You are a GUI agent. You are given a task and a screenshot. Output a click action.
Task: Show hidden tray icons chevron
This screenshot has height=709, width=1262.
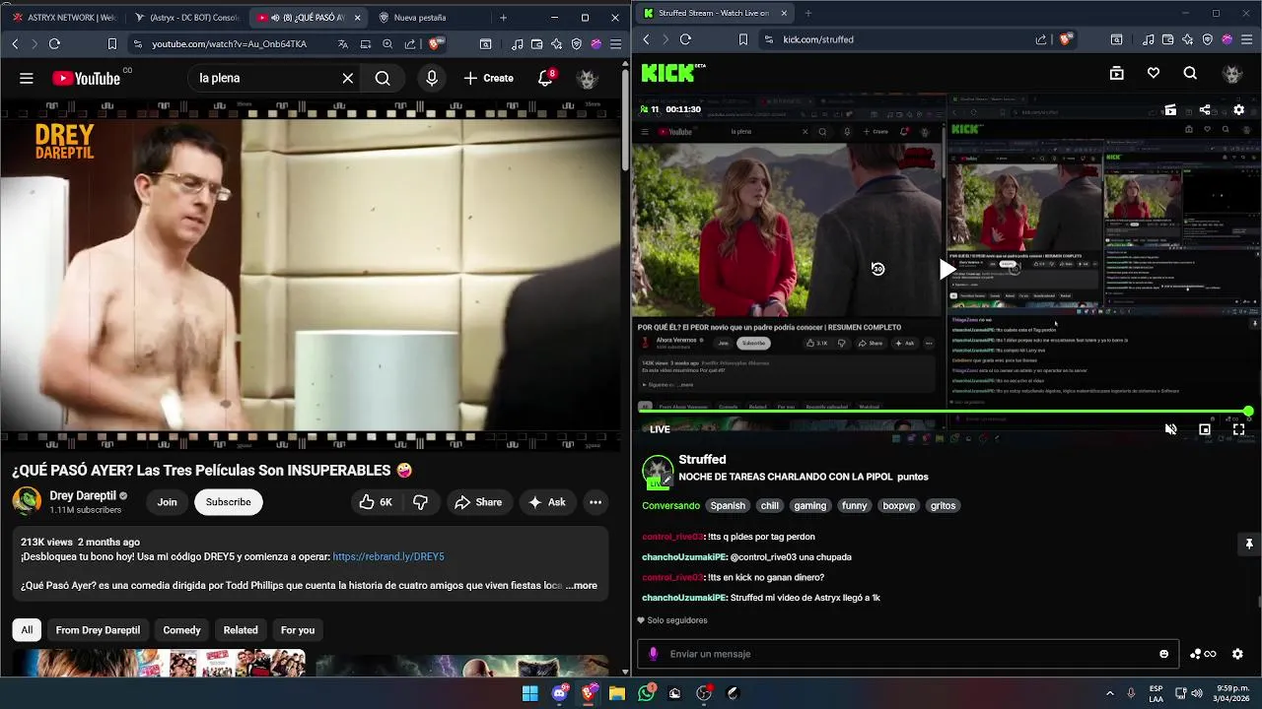point(1109,693)
